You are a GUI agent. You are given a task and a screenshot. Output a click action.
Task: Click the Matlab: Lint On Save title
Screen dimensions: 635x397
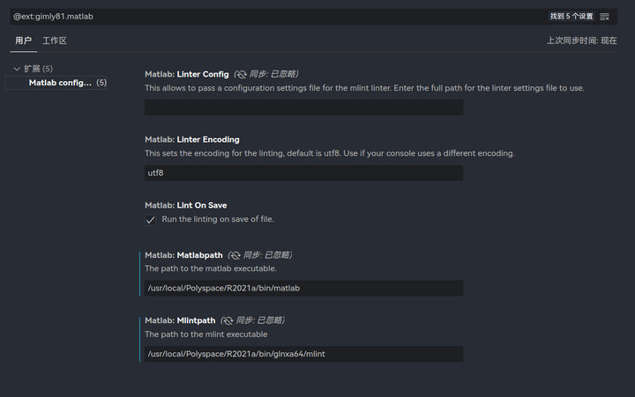[x=186, y=205]
